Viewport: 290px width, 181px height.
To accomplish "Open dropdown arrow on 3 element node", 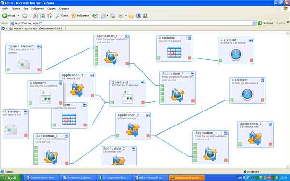I will 189,38.
